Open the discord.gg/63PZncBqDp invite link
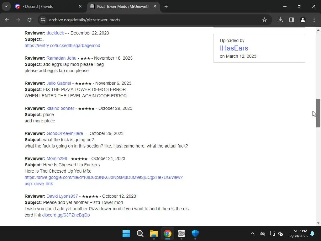Screen dimensions: 321x241 click(66, 215)
